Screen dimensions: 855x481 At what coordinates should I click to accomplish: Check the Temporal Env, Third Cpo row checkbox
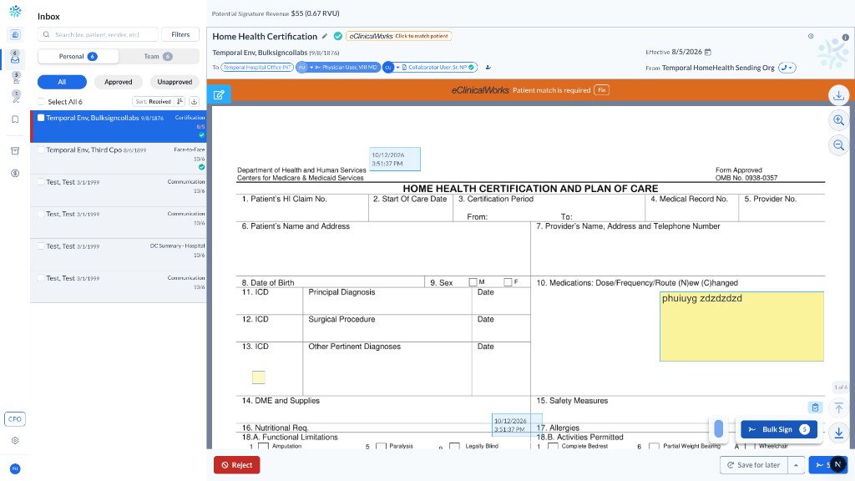coord(41,149)
